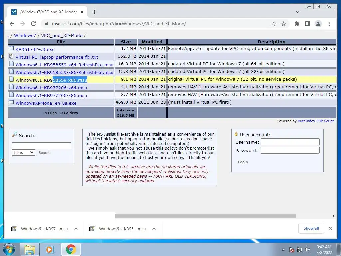This screenshot has height=256, width=341.
Task: Download WindowsXPMode_en-us.exe
Action: click(46, 103)
